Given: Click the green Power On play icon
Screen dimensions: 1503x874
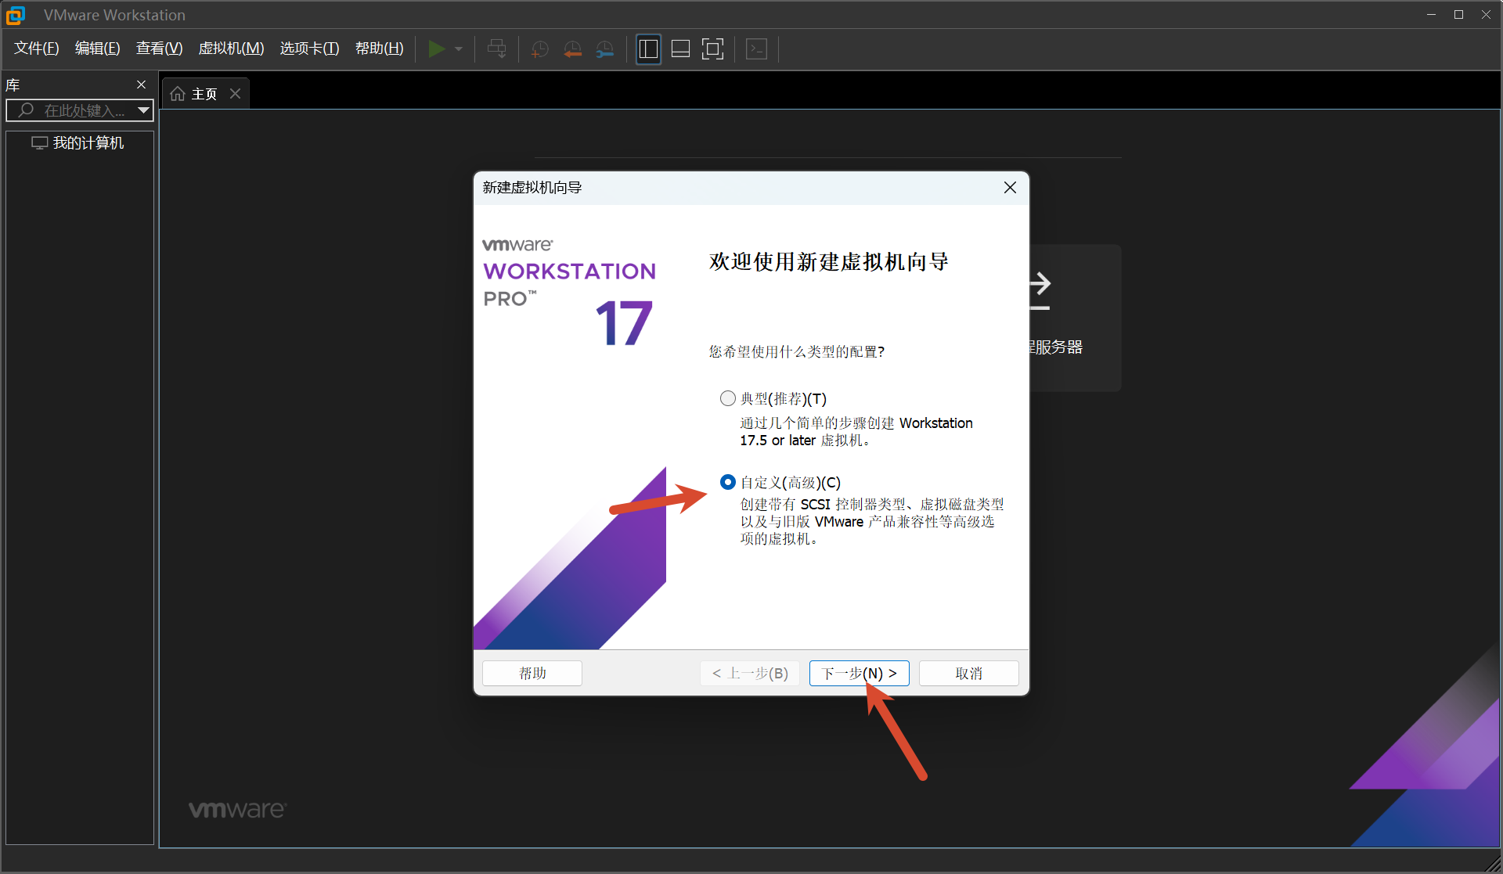Looking at the screenshot, I should (x=437, y=49).
